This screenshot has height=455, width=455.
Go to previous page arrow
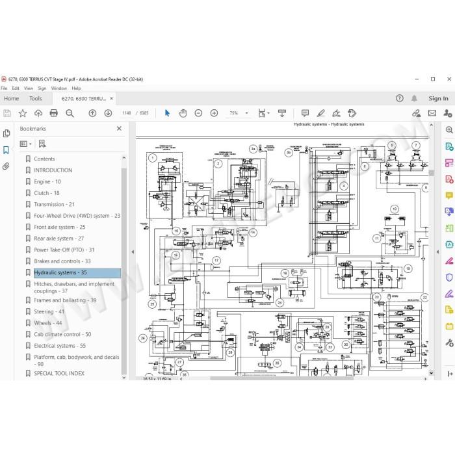click(x=92, y=113)
